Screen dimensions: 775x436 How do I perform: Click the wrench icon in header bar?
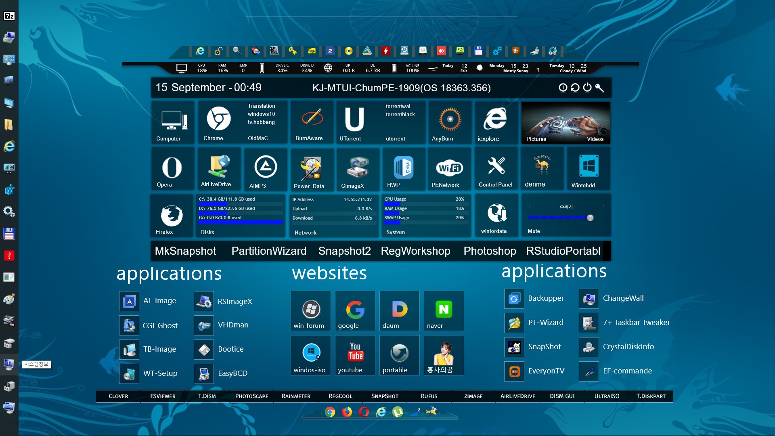(600, 88)
